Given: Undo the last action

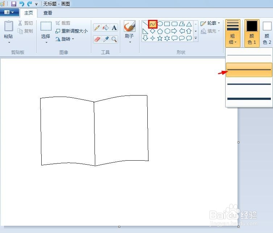Looking at the screenshot, I should tap(22, 4).
